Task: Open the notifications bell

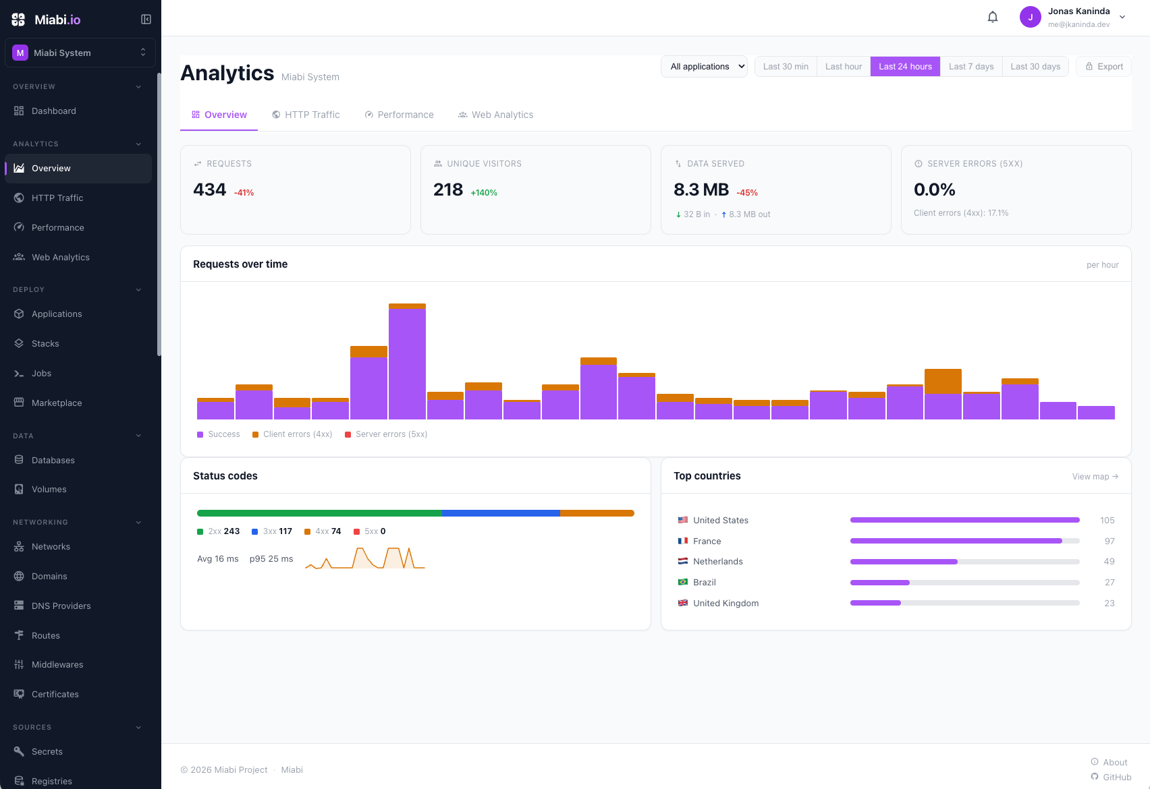Action: (993, 17)
